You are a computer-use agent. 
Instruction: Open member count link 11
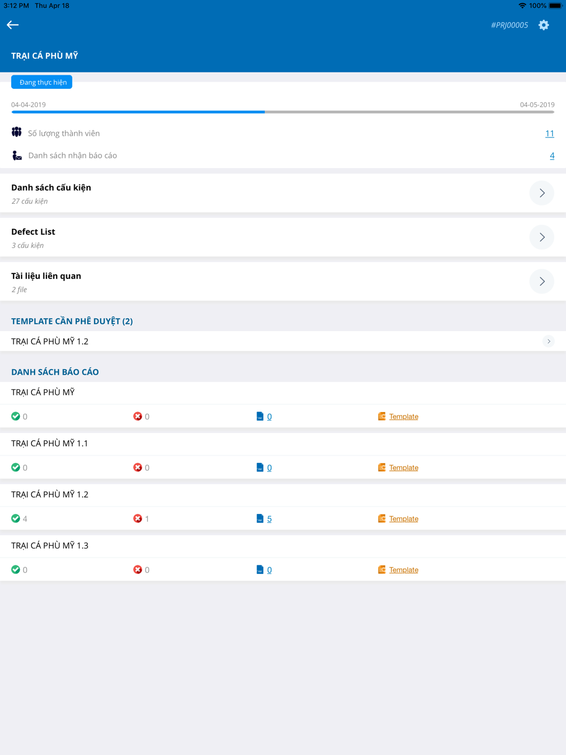coord(550,134)
